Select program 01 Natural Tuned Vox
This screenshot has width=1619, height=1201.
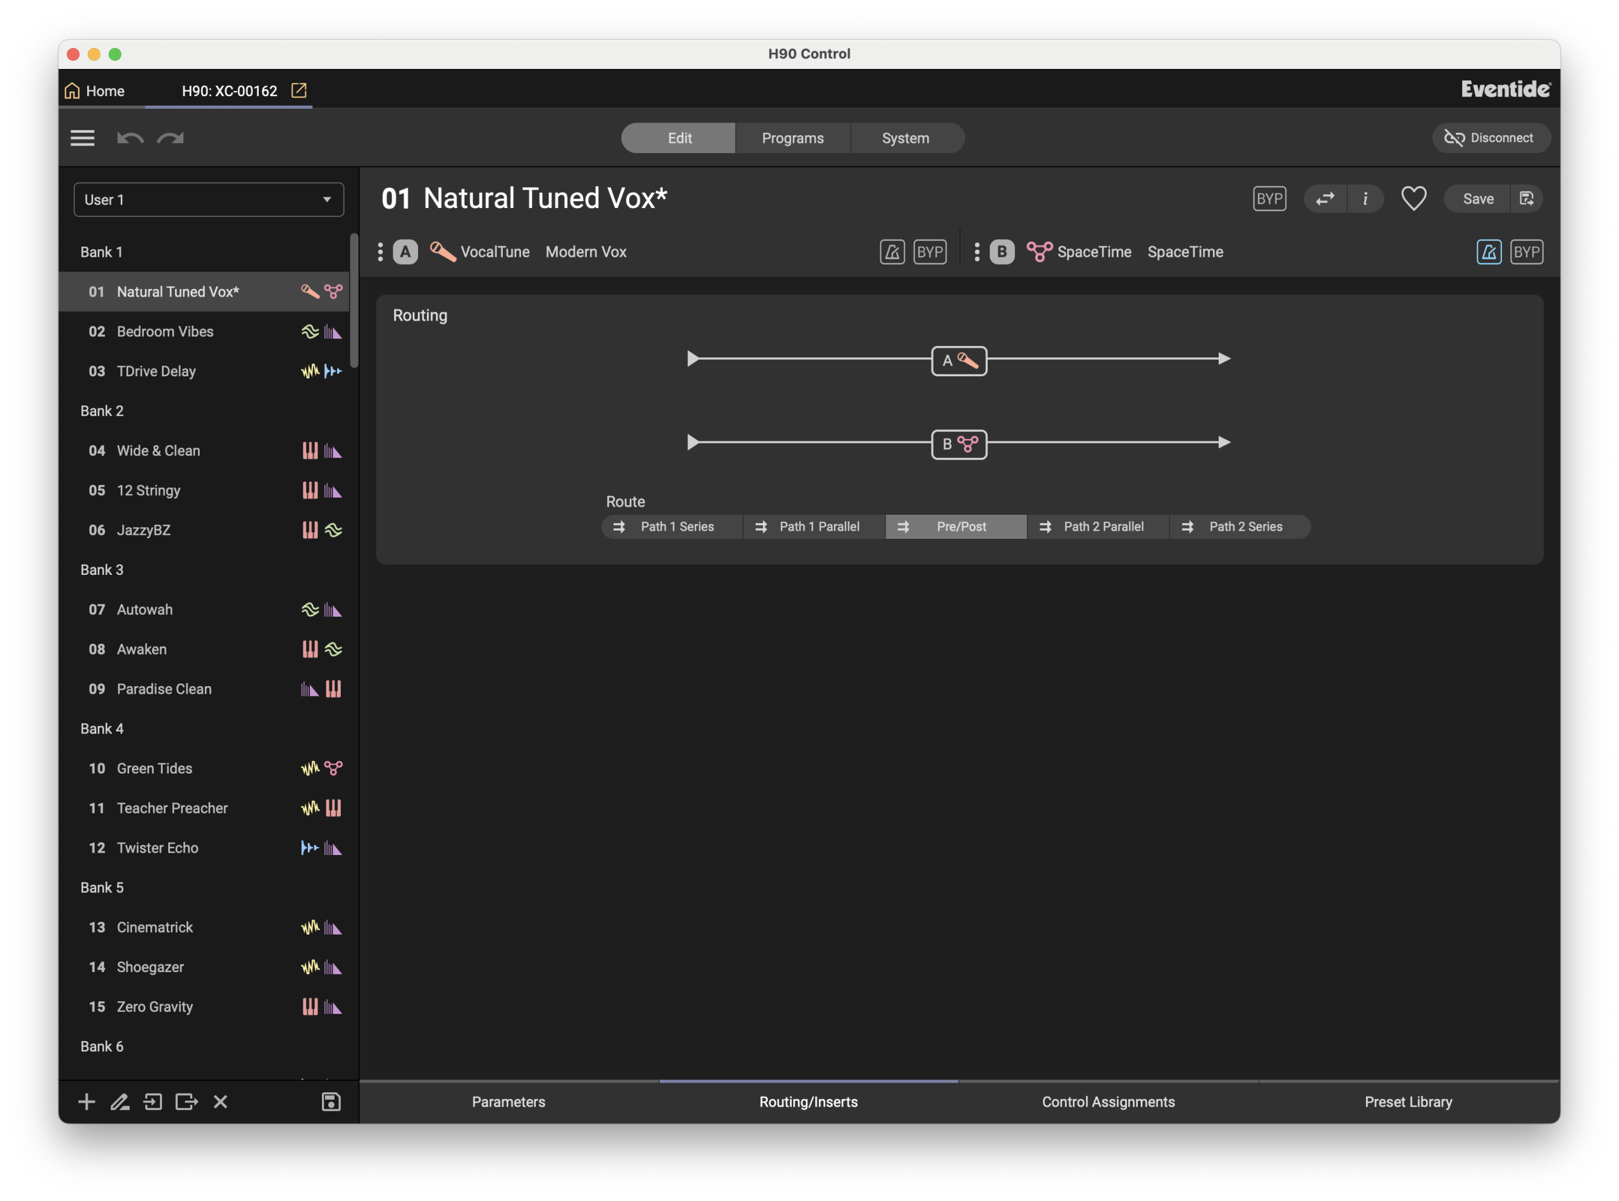point(204,292)
